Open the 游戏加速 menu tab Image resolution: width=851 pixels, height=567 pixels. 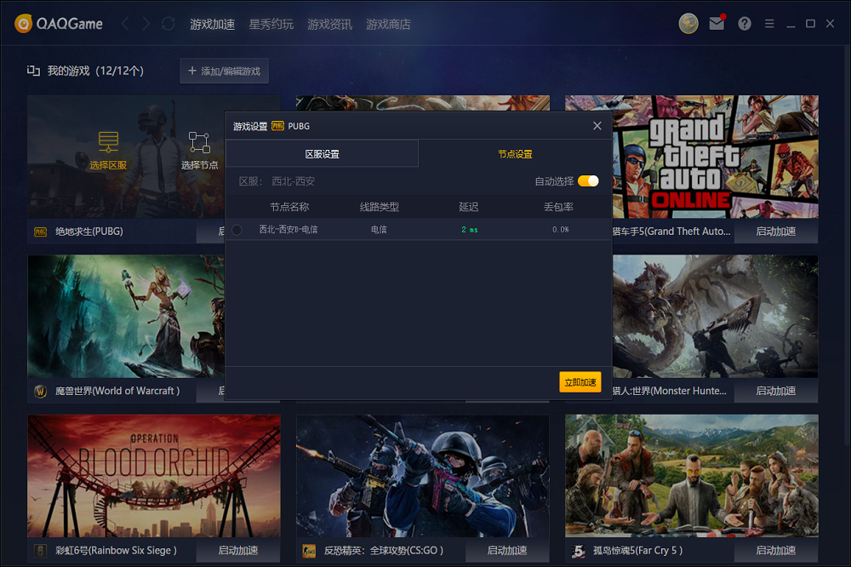(212, 24)
